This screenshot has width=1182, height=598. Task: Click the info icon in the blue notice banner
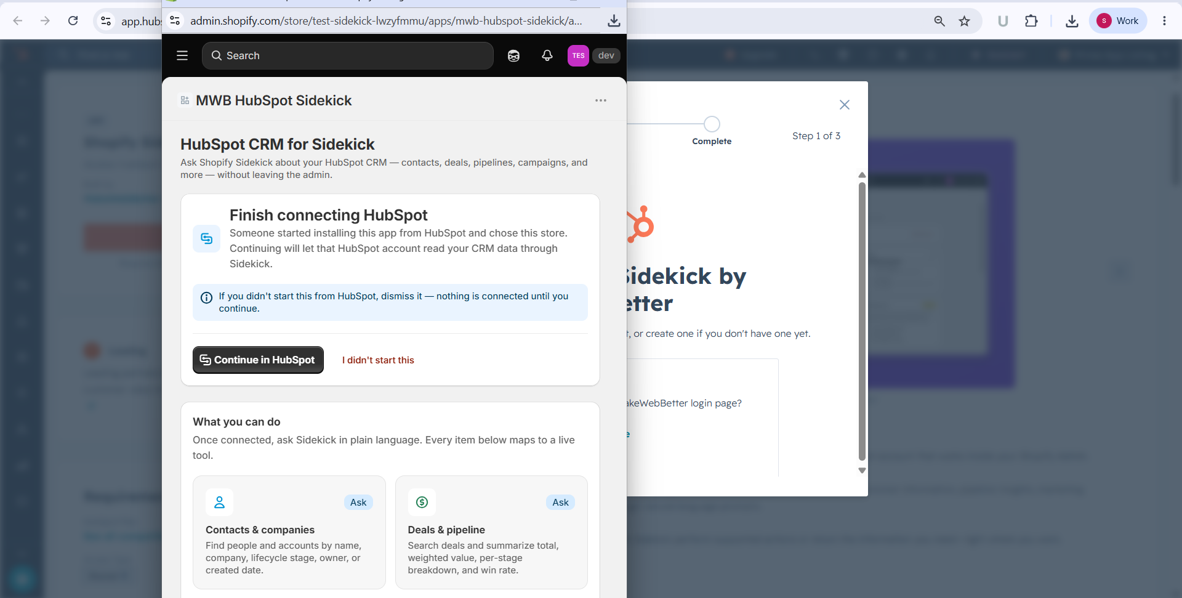[x=207, y=297]
